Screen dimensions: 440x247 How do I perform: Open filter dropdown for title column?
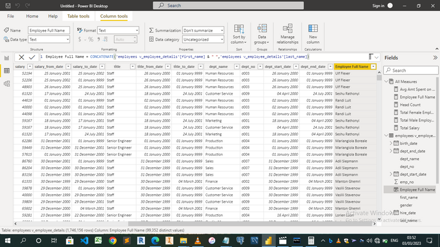[133, 67]
